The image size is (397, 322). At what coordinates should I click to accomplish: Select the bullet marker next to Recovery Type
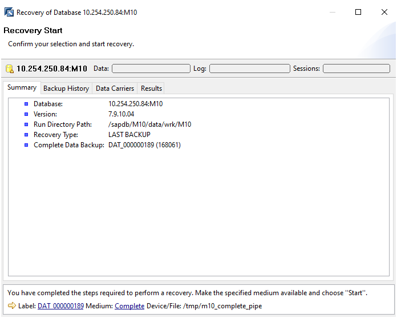(x=26, y=135)
